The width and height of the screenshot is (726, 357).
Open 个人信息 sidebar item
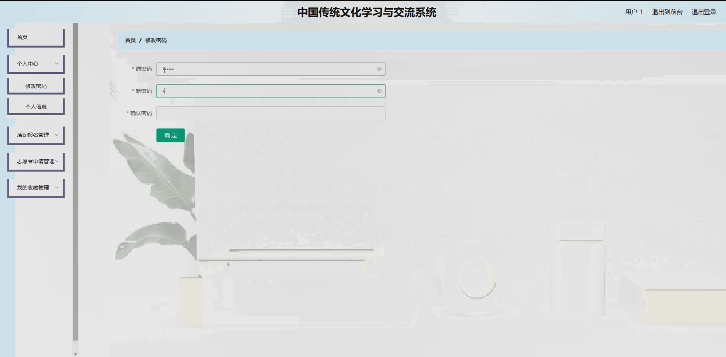click(x=36, y=106)
